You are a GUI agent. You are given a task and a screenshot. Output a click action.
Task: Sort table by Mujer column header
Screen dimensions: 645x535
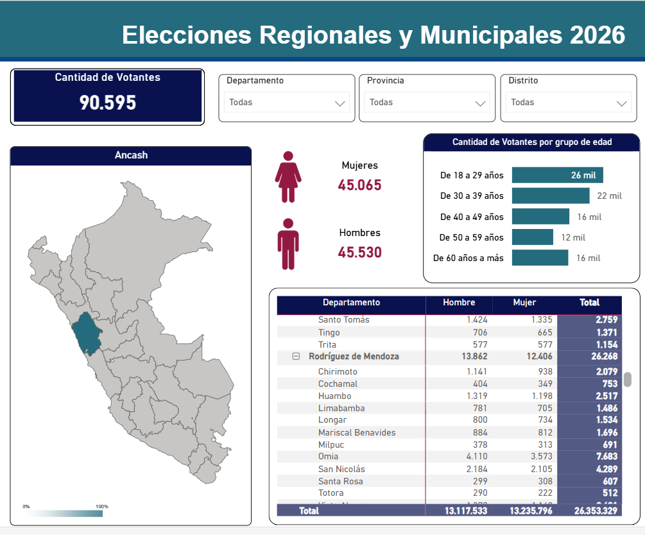[x=524, y=303]
